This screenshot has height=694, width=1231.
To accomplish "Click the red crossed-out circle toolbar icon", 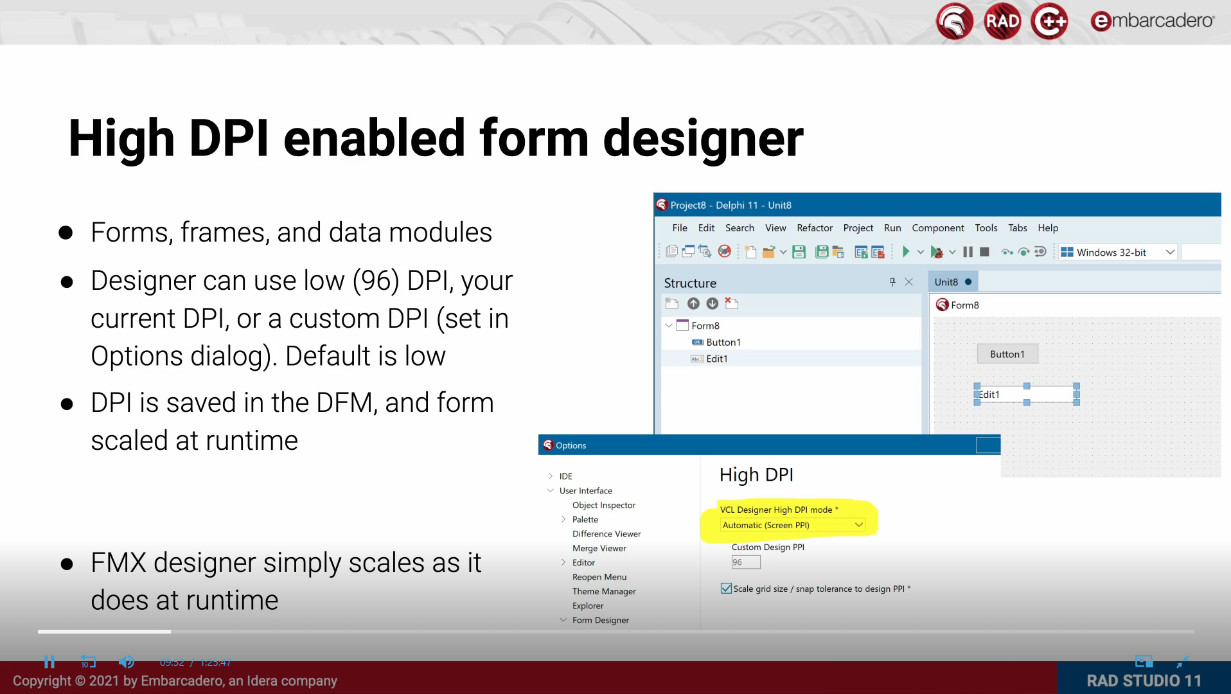I will [x=724, y=251].
